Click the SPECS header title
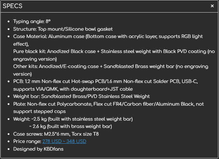Viewport: 219px width, 159px height. coord(13,6)
